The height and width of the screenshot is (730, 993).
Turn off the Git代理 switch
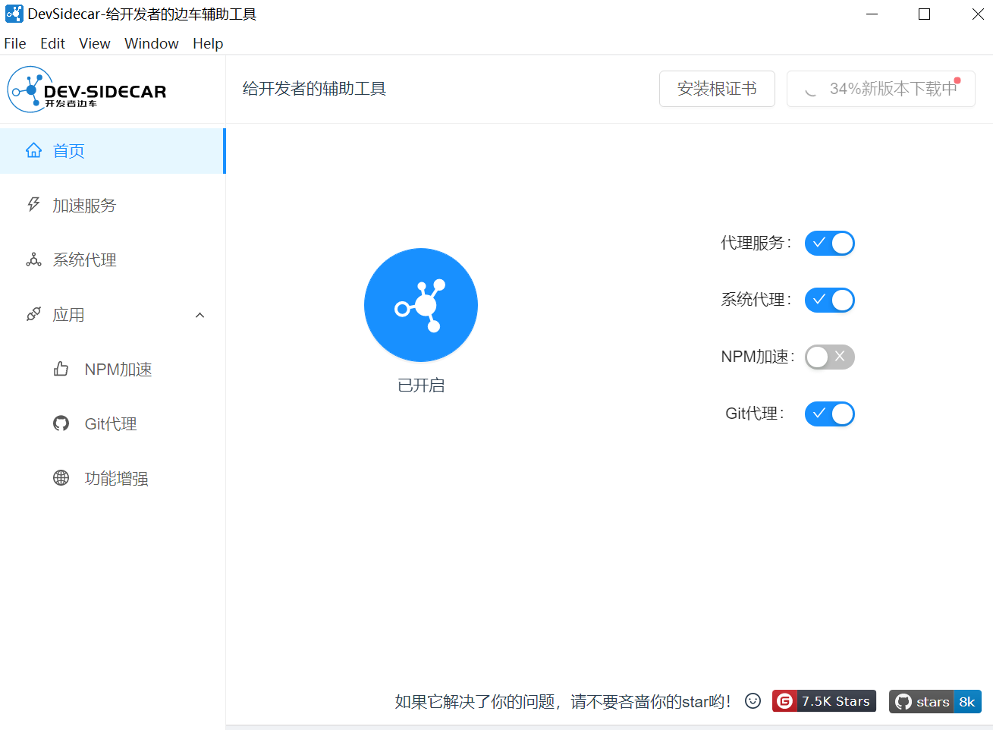829,414
